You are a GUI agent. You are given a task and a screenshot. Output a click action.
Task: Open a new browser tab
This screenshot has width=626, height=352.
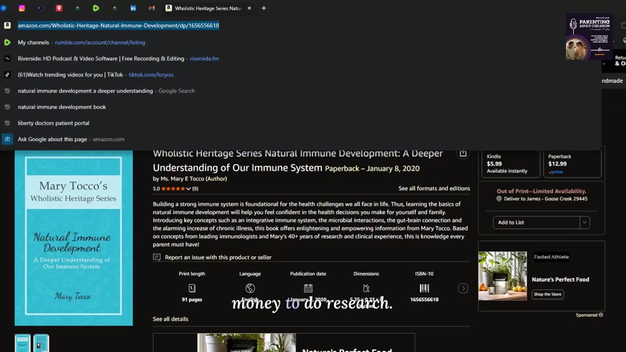[x=264, y=8]
